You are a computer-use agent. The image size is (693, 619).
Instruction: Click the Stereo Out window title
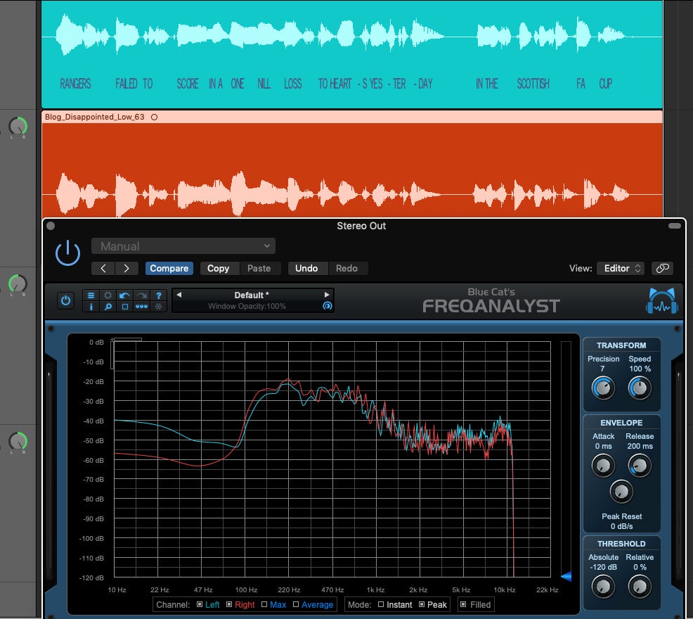(x=361, y=226)
